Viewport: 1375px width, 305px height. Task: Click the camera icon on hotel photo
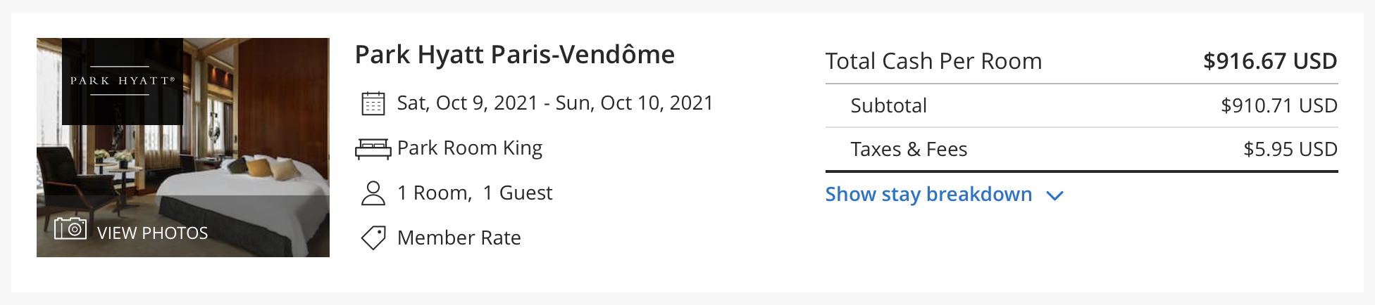click(70, 228)
